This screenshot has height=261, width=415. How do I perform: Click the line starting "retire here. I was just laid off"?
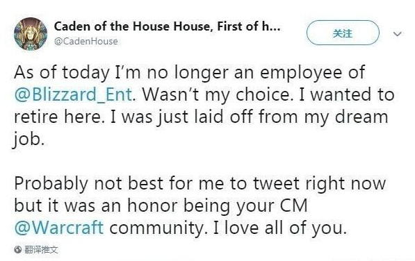click(x=201, y=117)
